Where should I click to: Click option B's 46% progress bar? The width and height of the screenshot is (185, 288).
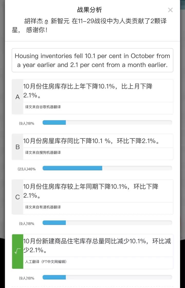(x=107, y=168)
